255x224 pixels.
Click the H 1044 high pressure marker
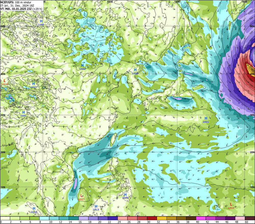82,67
